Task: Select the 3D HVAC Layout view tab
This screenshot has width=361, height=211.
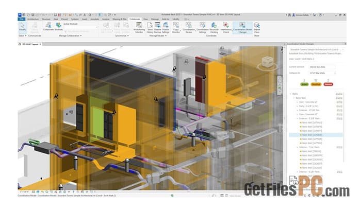Action: (30, 44)
